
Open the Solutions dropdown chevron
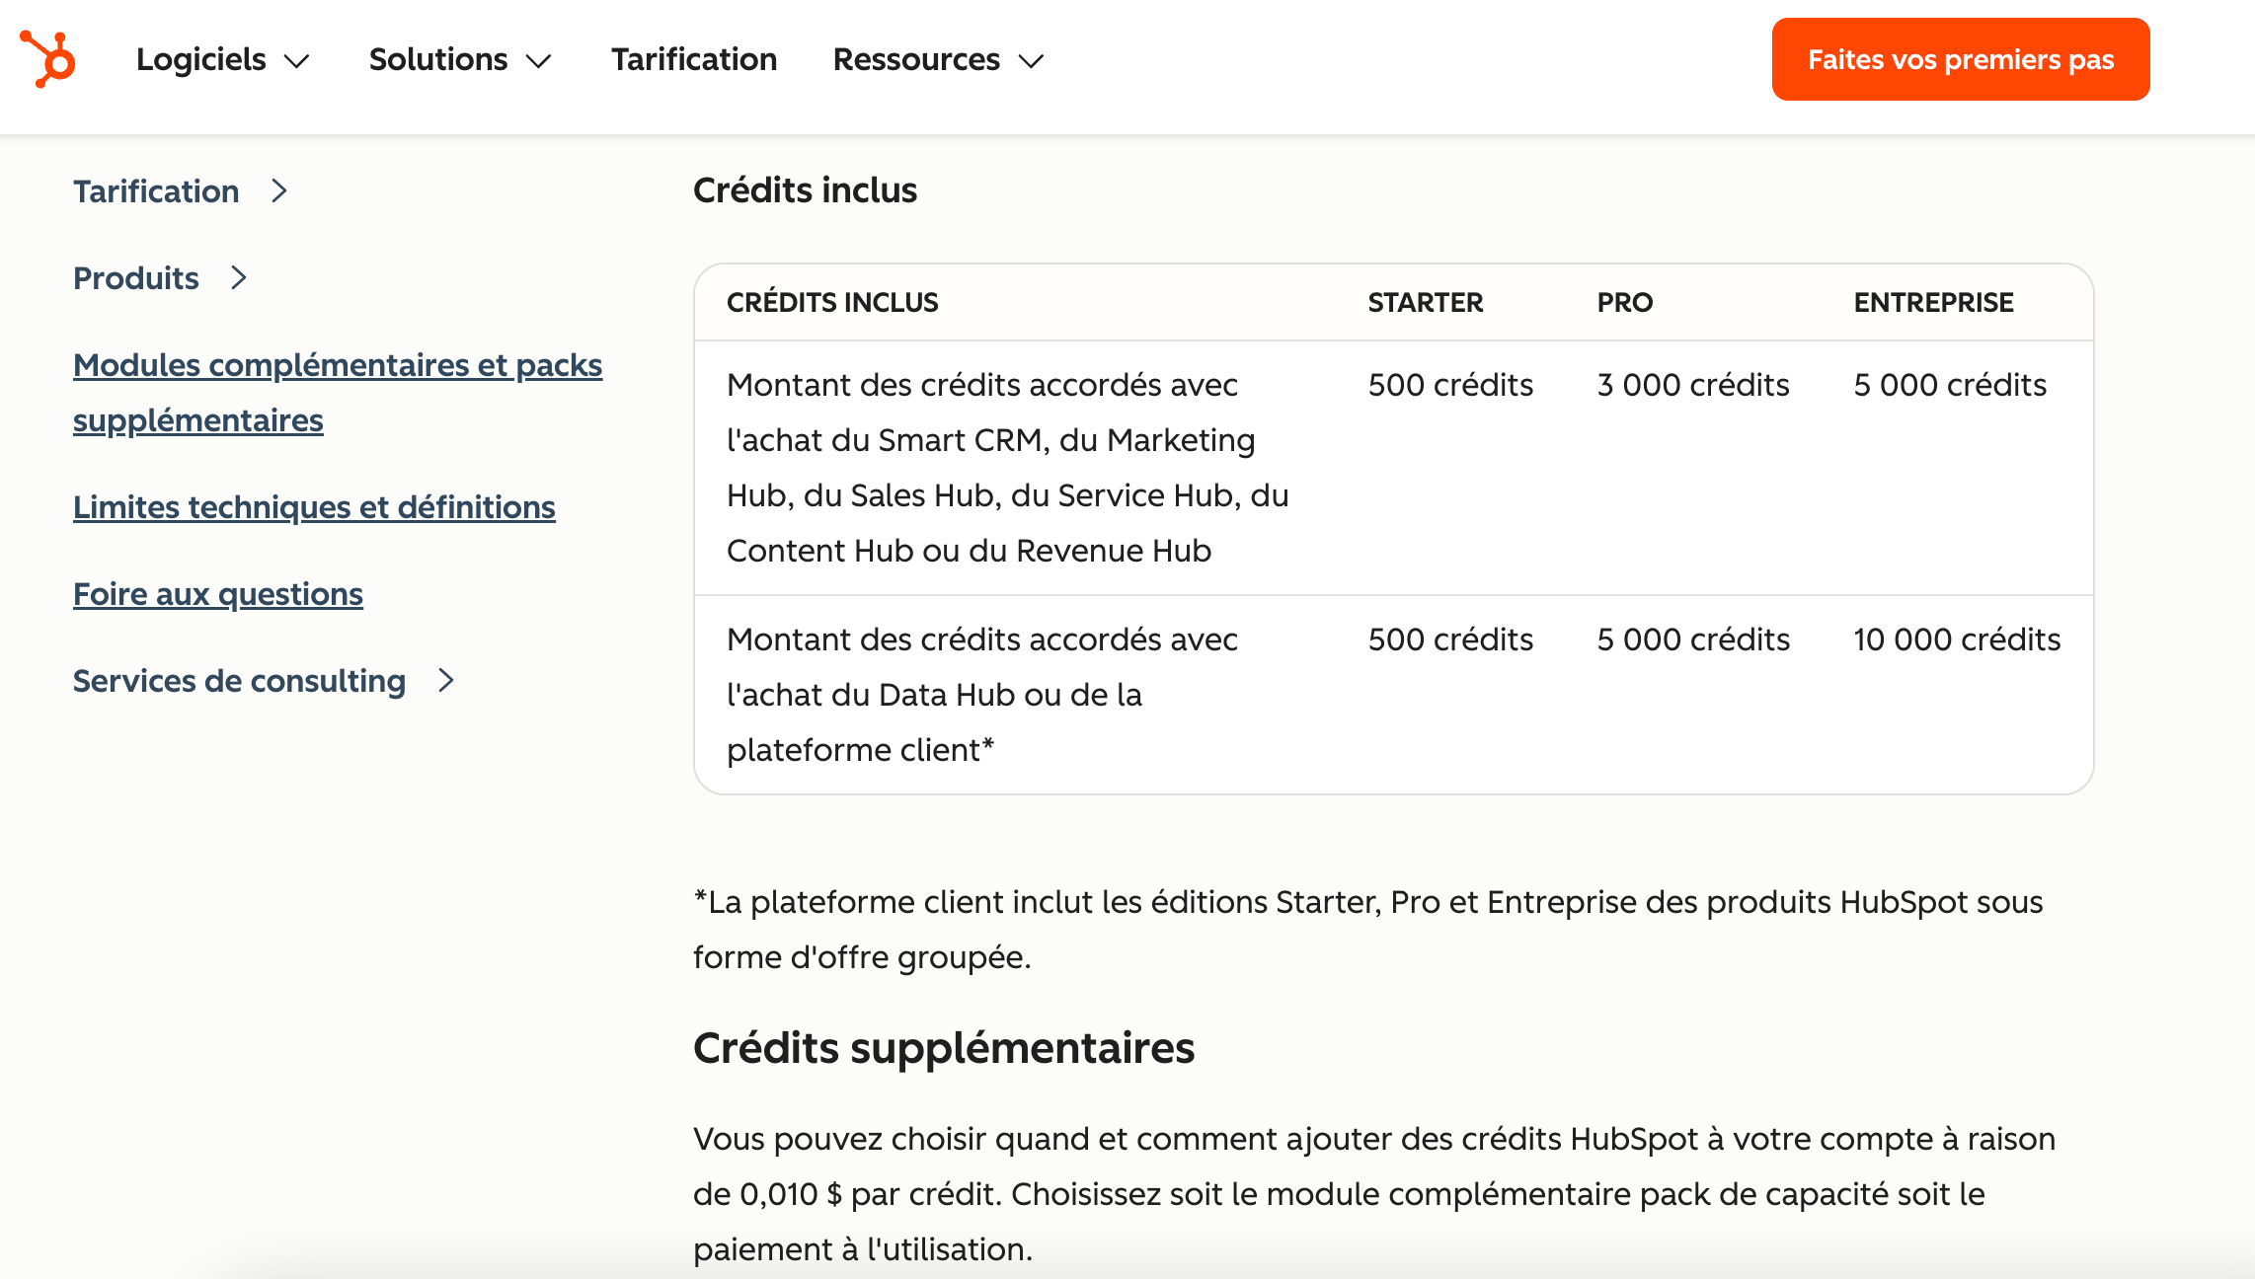[538, 61]
